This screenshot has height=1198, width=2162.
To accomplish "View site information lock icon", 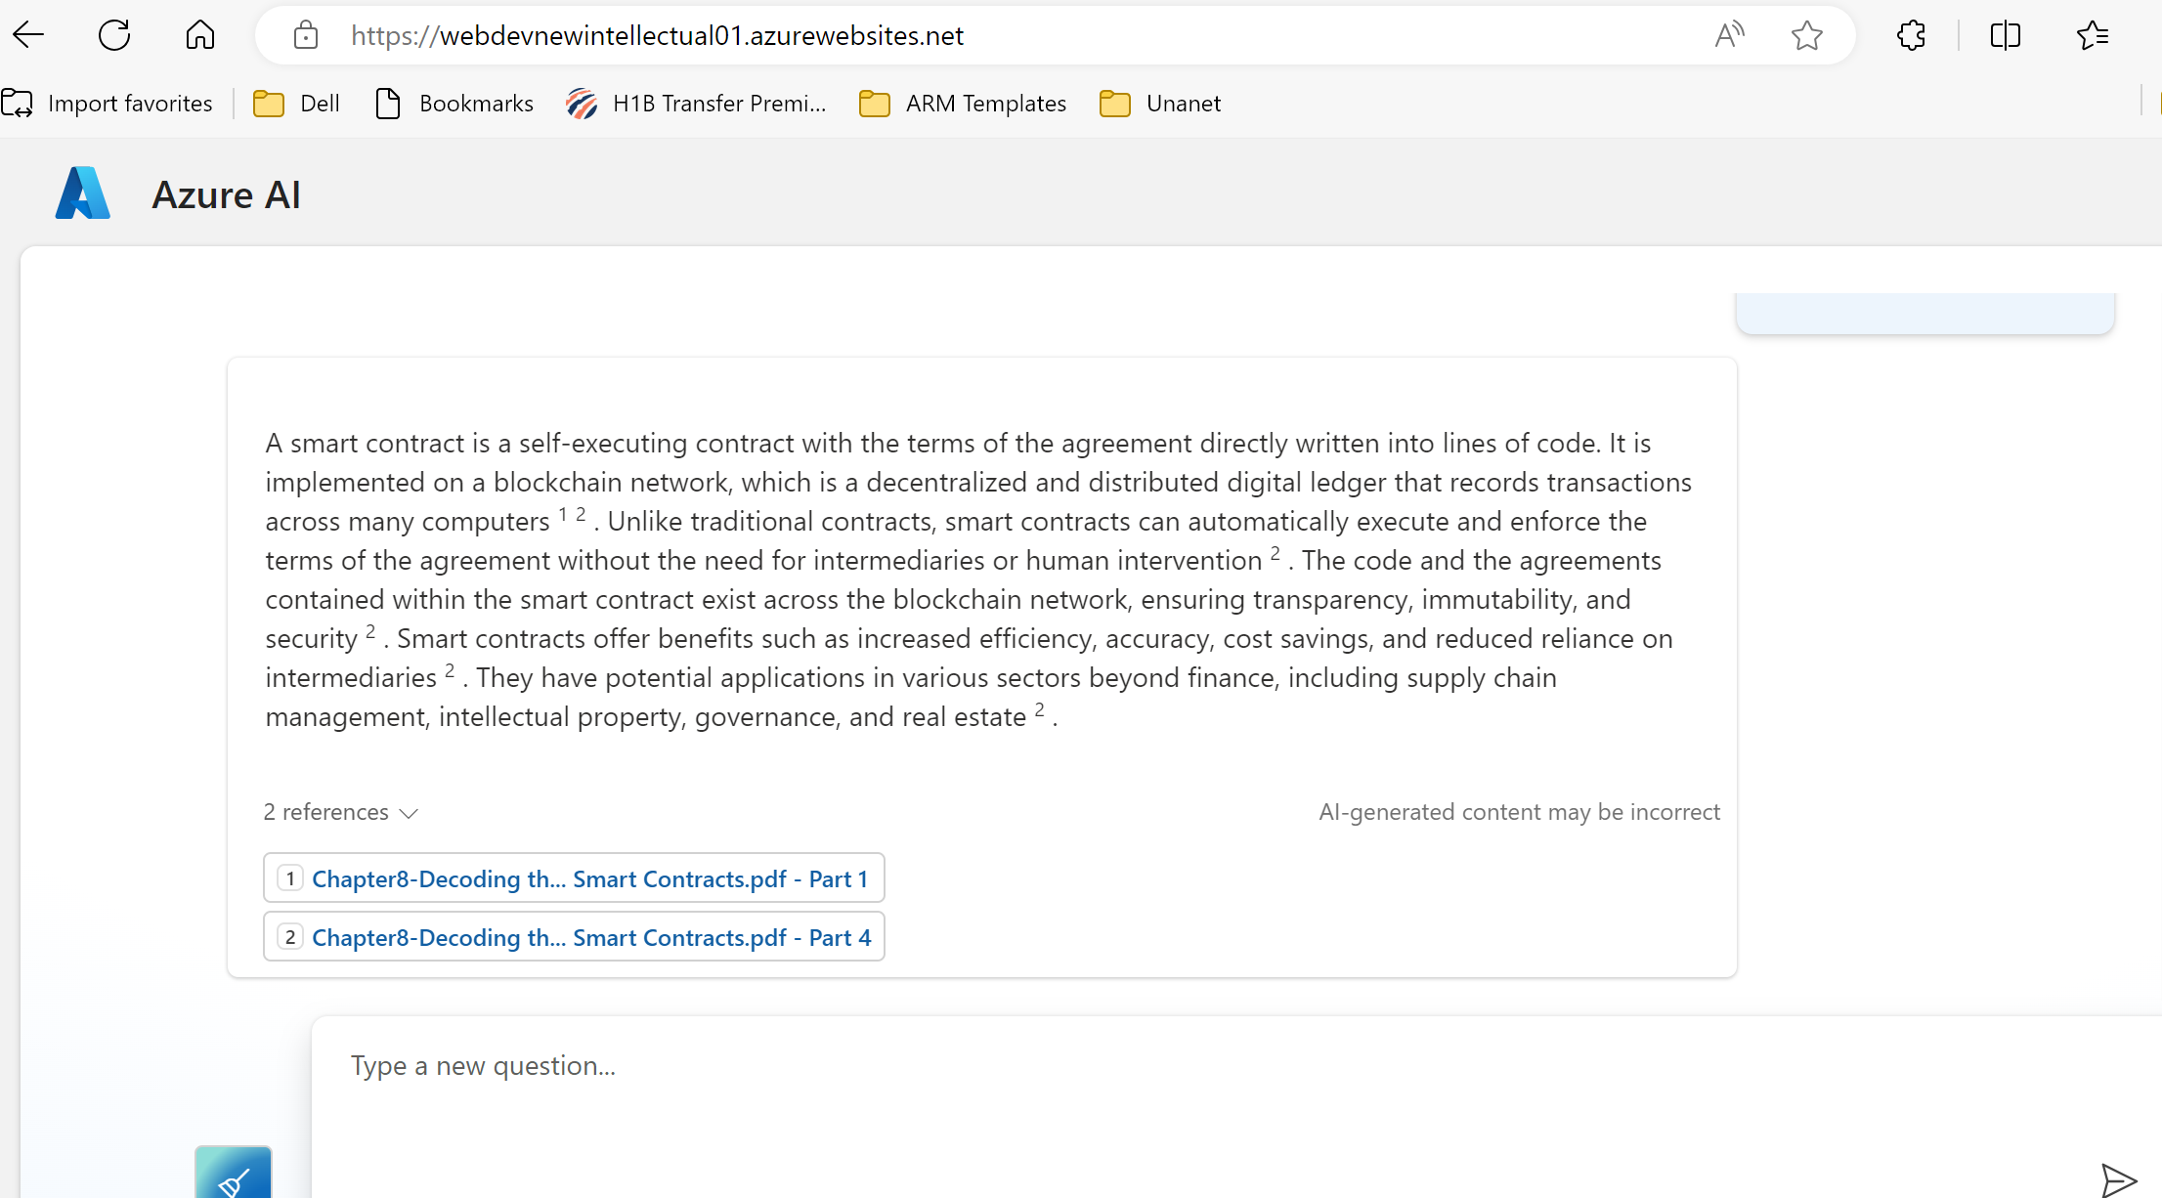I will click(x=306, y=36).
